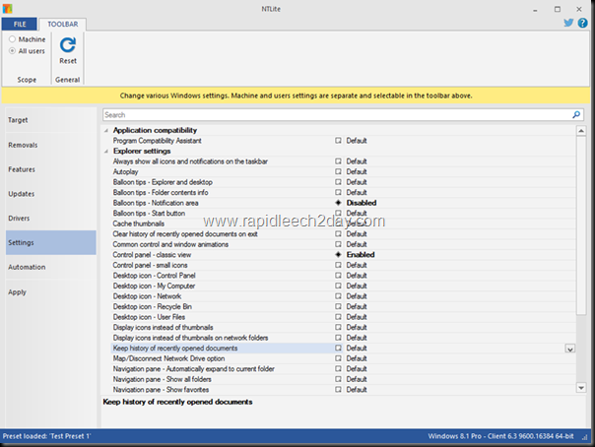Click state icon for Common control and window animations
Screen dimensions: 595x447
pos(338,244)
